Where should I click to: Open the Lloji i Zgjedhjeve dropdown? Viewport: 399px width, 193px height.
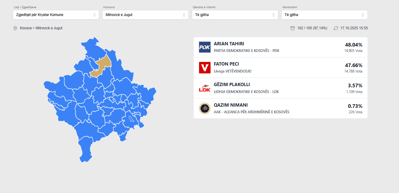pyautogui.click(x=56, y=15)
